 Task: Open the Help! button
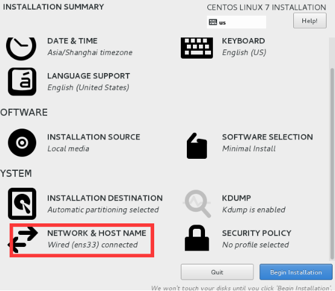coord(310,21)
